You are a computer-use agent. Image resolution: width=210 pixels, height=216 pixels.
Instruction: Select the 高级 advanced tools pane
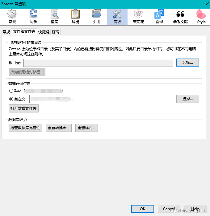tap(117, 17)
